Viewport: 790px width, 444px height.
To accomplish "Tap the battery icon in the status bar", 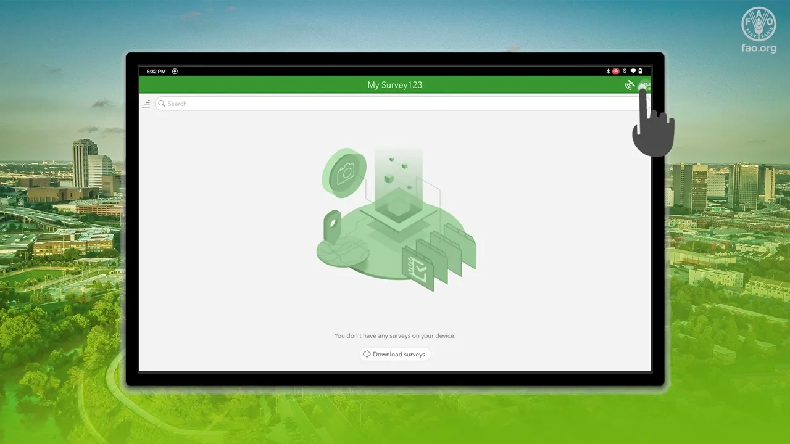I will 641,72.
